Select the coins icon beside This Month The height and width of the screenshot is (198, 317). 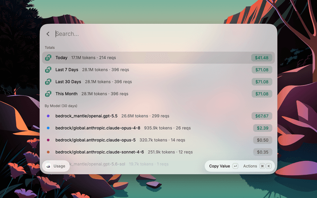tap(48, 94)
